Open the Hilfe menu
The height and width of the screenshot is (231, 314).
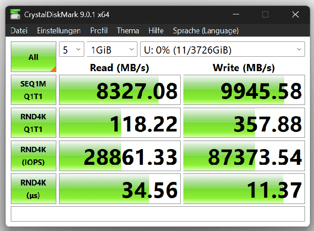(156, 31)
